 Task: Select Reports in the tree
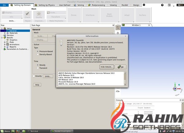13,47
